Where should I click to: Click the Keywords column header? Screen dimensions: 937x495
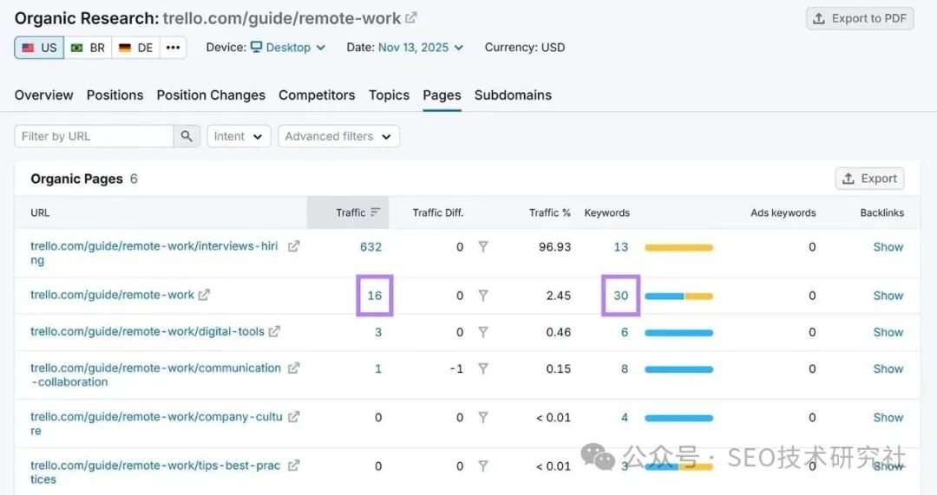[x=606, y=212]
